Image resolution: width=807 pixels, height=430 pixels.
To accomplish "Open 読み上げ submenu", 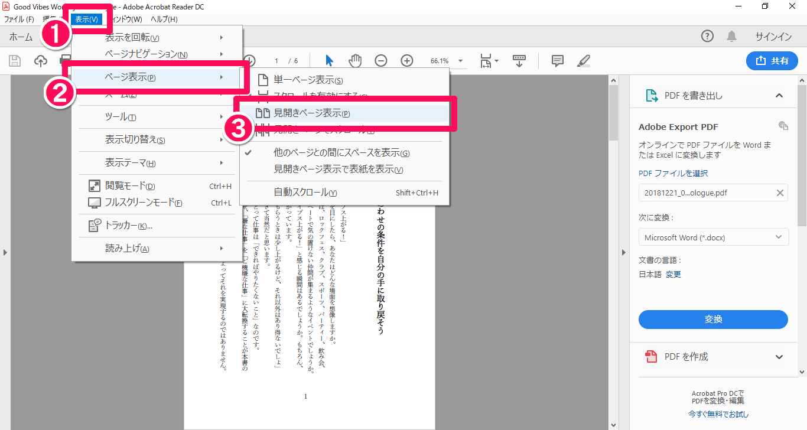I will 157,249.
